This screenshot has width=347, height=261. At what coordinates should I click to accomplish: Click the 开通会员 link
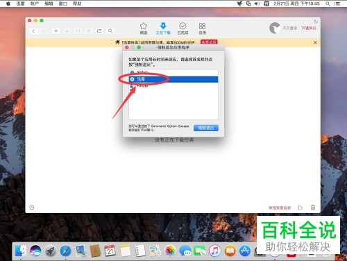coord(309,28)
